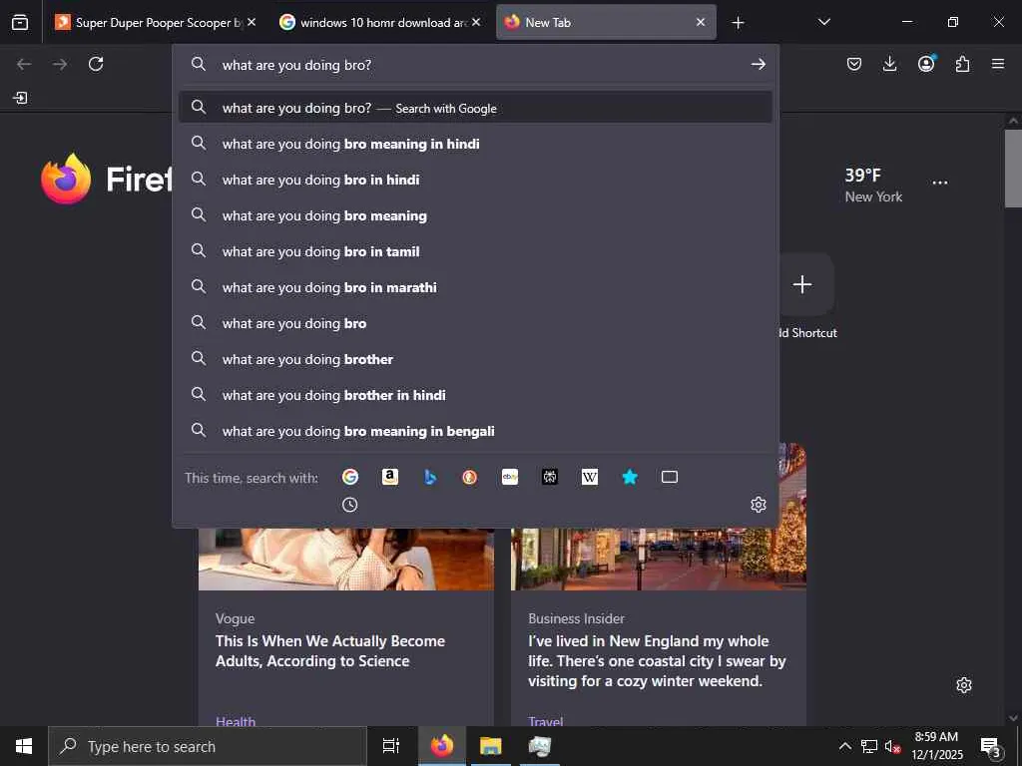Search this time with Amazon
This screenshot has height=766, width=1022.
click(390, 477)
